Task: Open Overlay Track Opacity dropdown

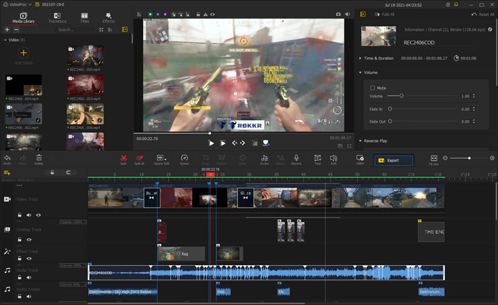Action: (x=73, y=222)
